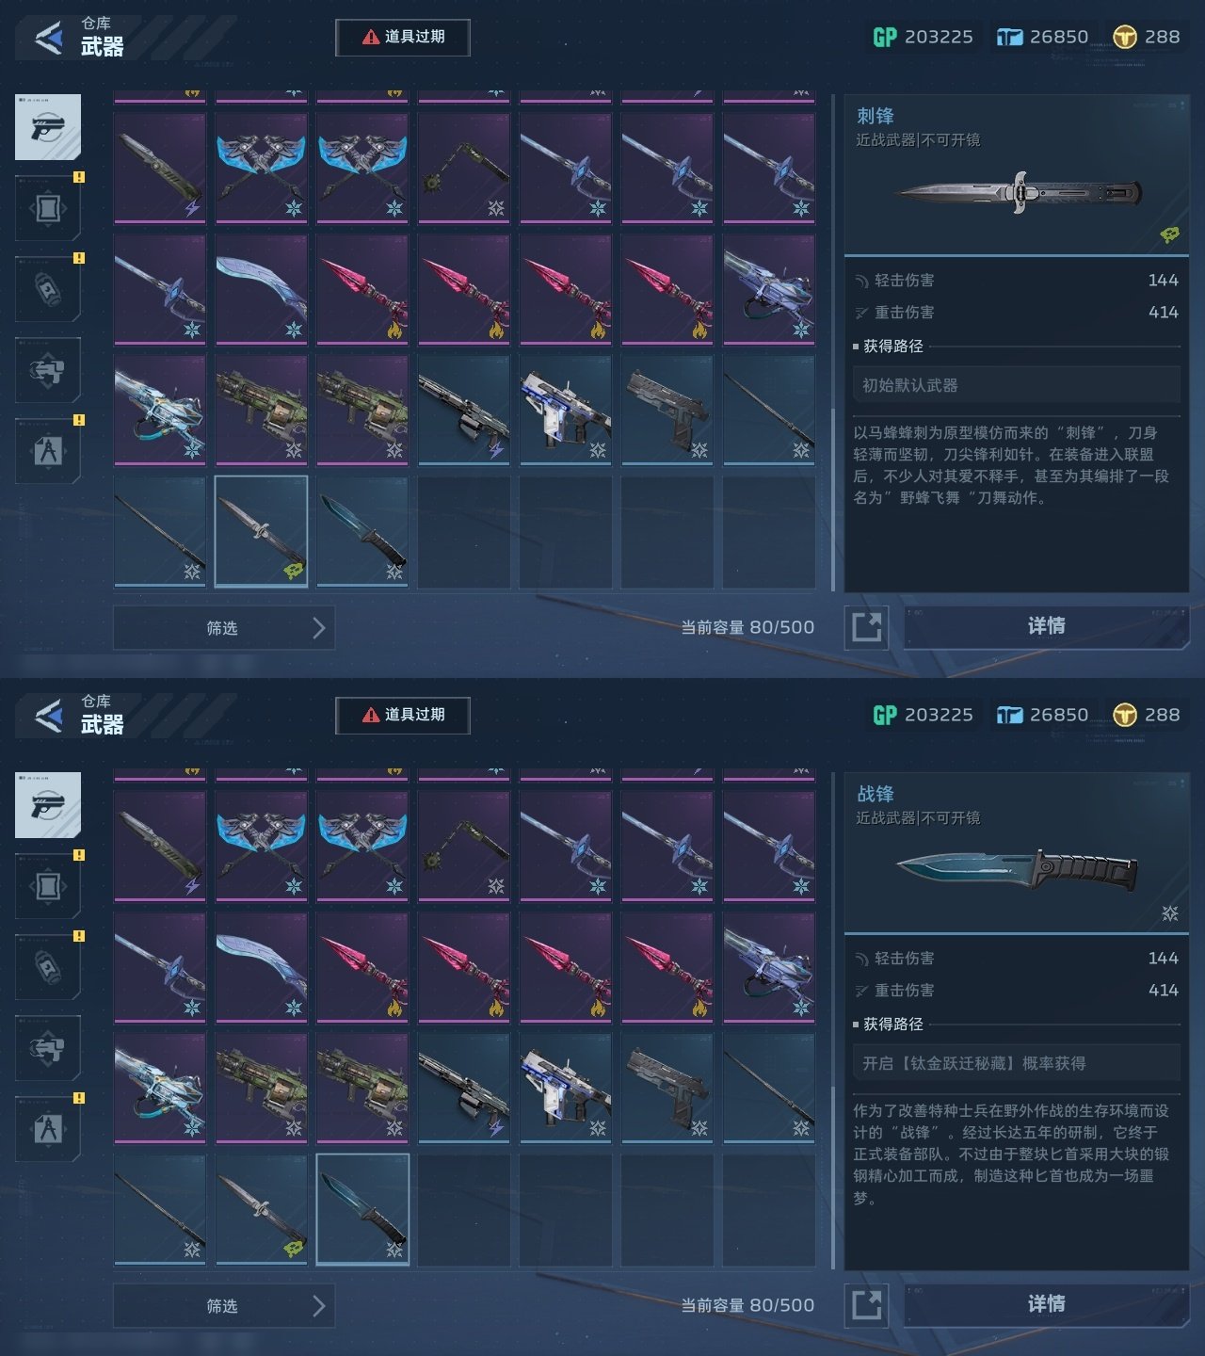Screen dimensions: 1205x1356
Task: Expand the 筛选 filter in the upper inventory
Action: [223, 628]
